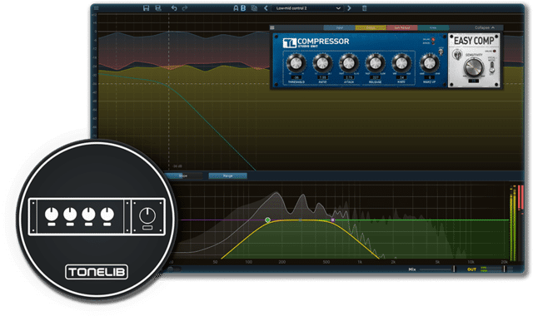
Task: Select comparison state A
Action: pyautogui.click(x=236, y=8)
